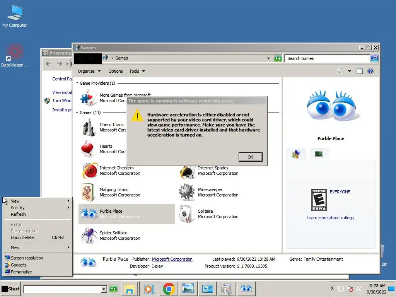The height and width of the screenshot is (297, 396).
Task: Click the Programs control panel taskbar button
Action: [x=208, y=288]
